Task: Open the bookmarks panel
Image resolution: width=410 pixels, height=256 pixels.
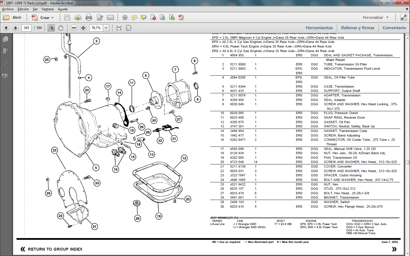Action: coord(5,51)
